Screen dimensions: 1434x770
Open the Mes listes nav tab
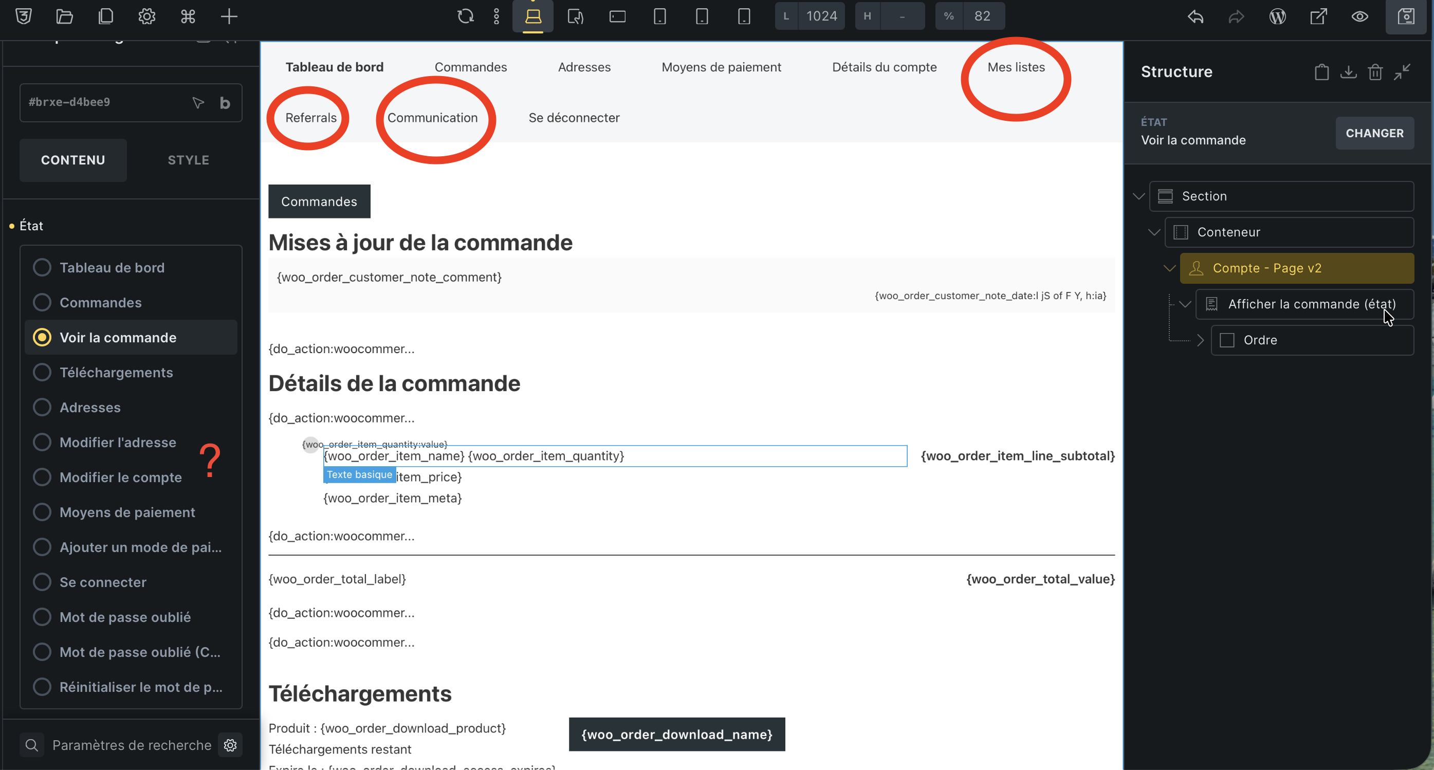coord(1016,67)
